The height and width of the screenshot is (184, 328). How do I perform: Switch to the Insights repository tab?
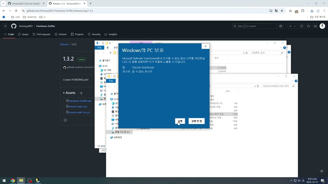tap(111, 34)
